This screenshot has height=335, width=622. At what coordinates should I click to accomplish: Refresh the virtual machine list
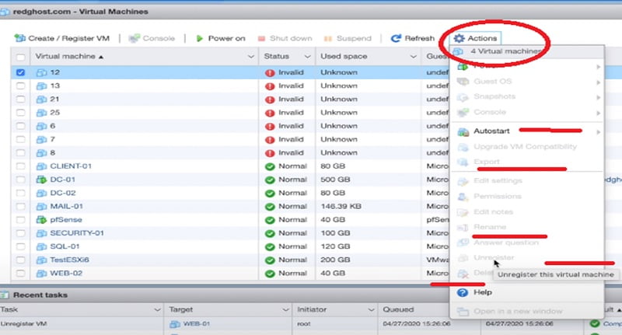pos(413,38)
